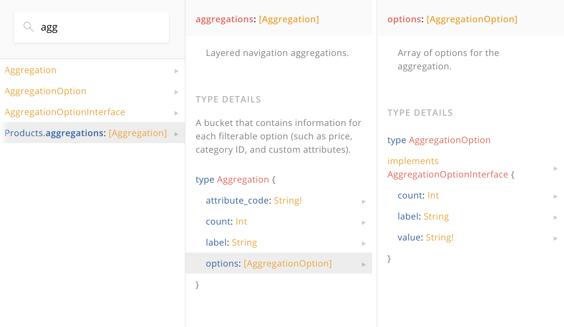This screenshot has width=564, height=327.
Task: Click arrow beside implements AggregationOptionInterface
Action: (555, 169)
